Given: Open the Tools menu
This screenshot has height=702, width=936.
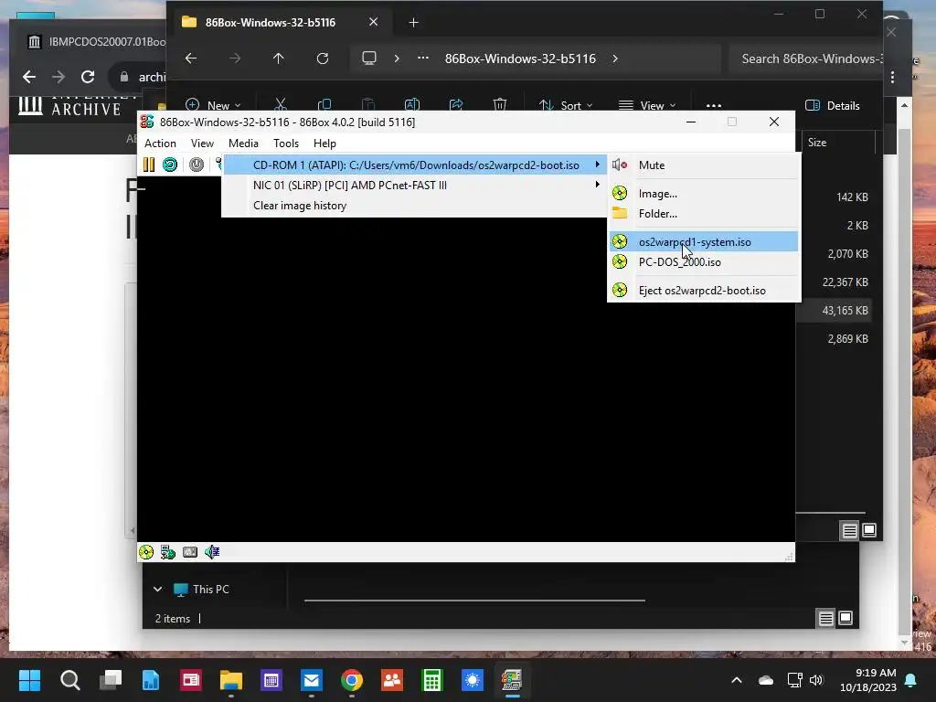Looking at the screenshot, I should [286, 144].
